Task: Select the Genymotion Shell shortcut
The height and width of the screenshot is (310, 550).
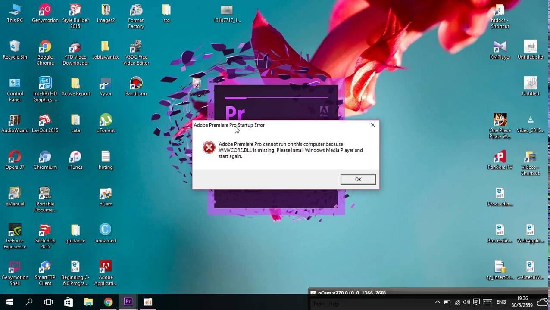Action: (x=15, y=273)
